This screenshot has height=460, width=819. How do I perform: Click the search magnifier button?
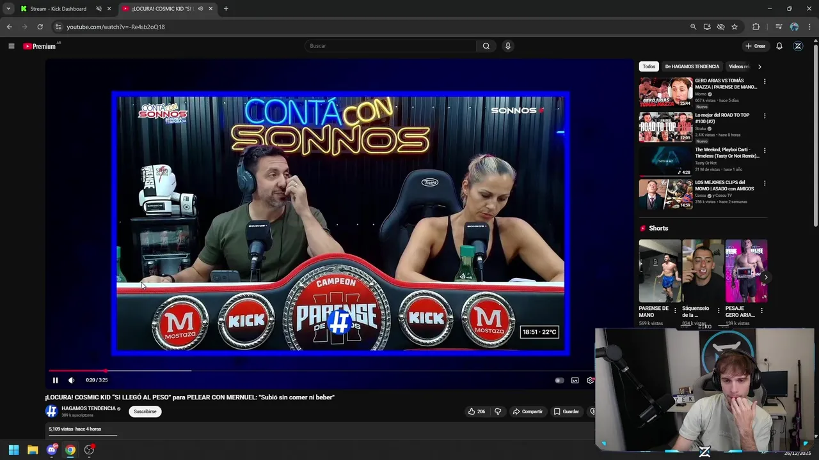coord(486,46)
